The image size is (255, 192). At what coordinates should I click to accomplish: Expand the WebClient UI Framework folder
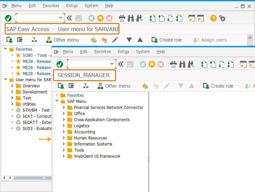[x=64, y=156]
